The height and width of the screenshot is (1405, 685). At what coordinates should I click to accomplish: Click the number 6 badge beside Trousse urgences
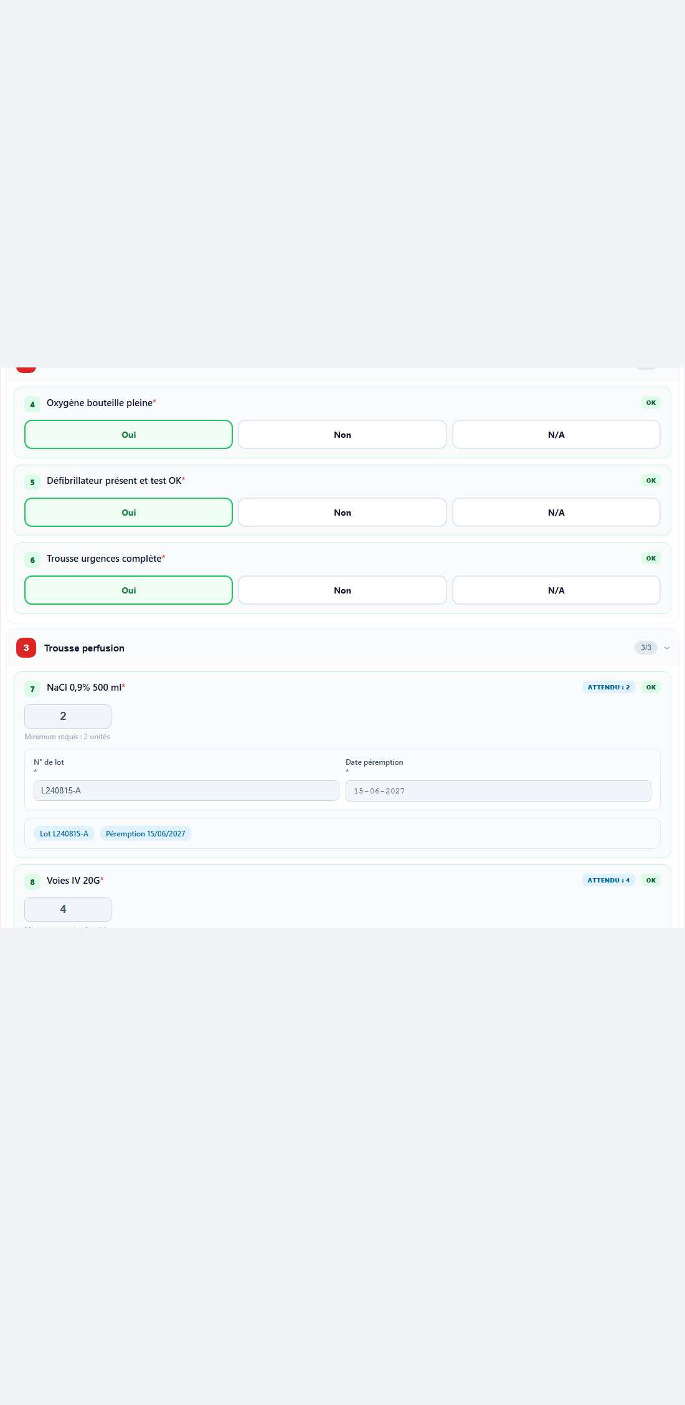32,560
